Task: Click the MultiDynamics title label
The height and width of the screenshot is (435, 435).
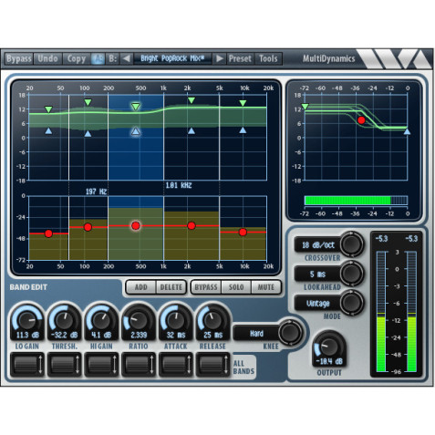Action: coord(328,58)
